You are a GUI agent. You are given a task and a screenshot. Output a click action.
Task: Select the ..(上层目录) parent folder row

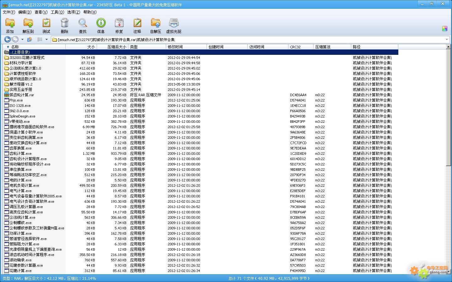tap(201, 52)
